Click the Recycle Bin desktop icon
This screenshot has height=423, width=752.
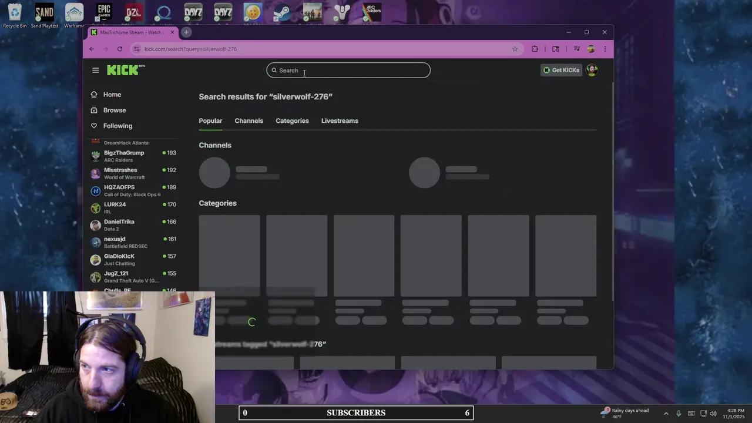pyautogui.click(x=15, y=15)
